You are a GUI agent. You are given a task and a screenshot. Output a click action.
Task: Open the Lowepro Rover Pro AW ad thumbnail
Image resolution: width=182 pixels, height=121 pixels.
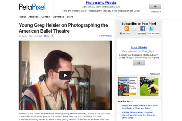tap(128, 87)
